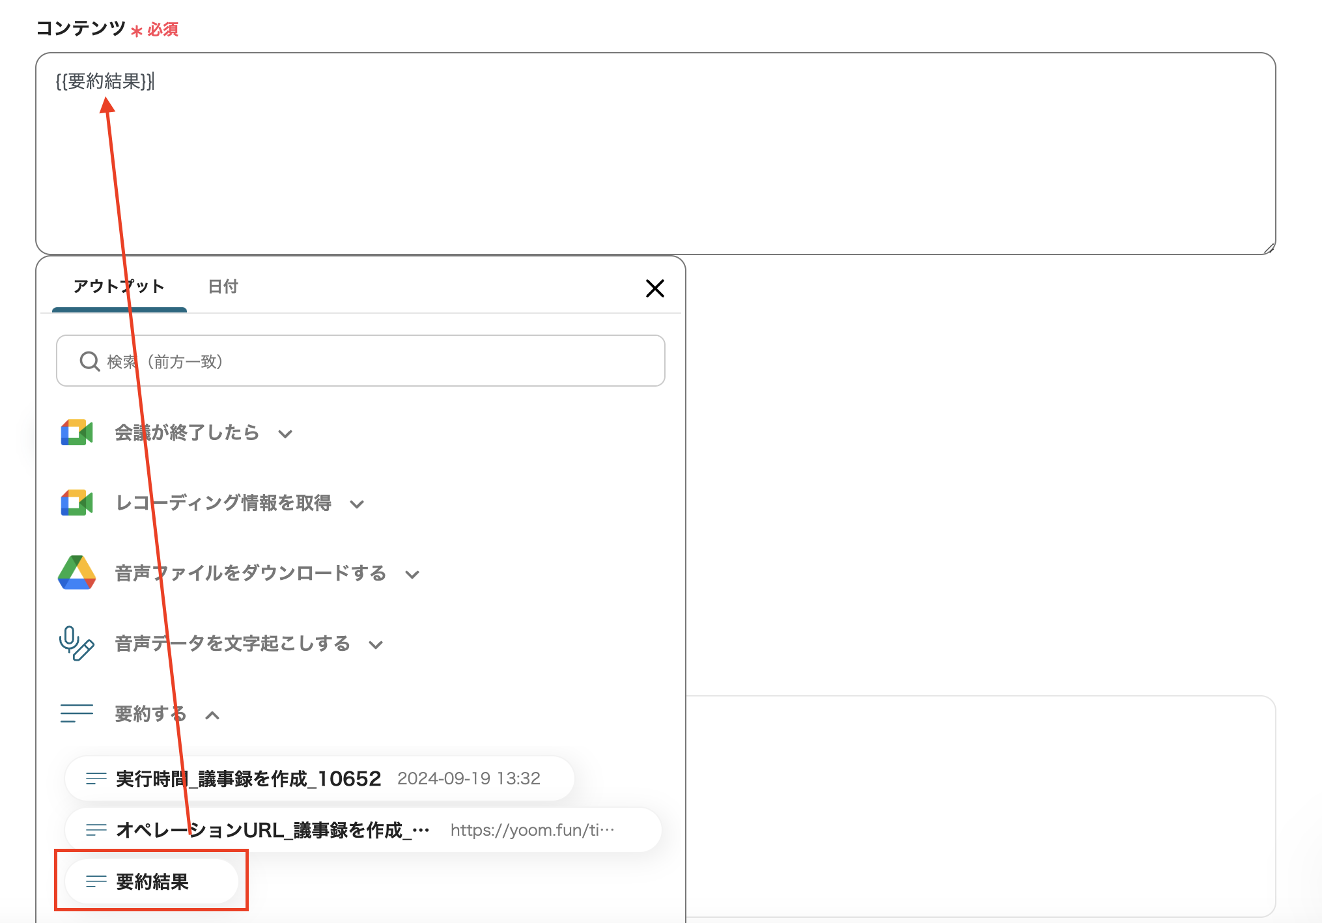Collapse the 要約する section

(x=212, y=715)
